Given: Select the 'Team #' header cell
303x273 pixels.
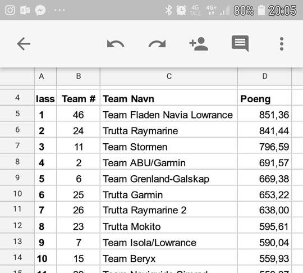Looking at the screenshot, I should [x=78, y=98].
